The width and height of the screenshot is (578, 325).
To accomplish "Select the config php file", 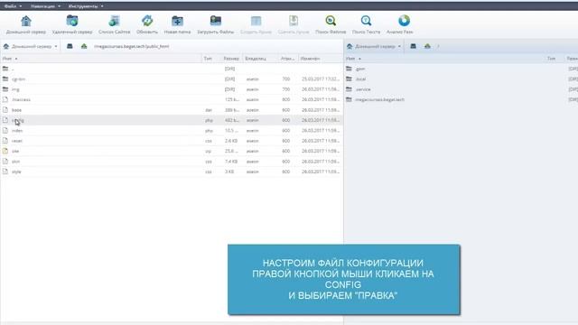I will coord(172,120).
